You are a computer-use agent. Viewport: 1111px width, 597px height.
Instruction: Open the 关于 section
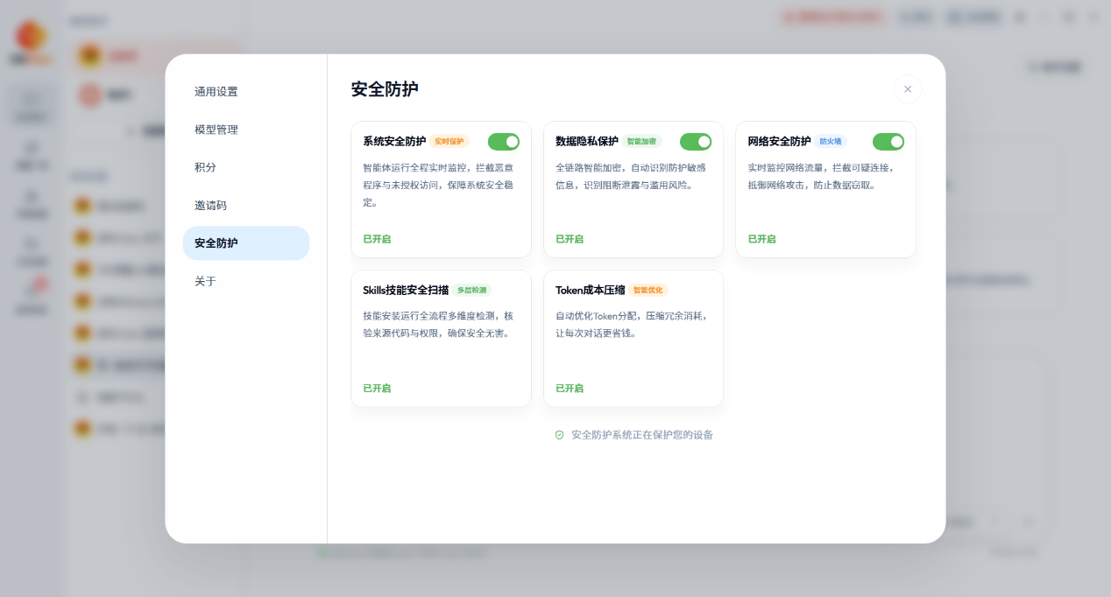206,281
